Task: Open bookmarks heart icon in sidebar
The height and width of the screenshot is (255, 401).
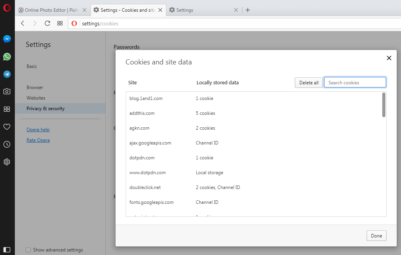Action: tap(7, 127)
